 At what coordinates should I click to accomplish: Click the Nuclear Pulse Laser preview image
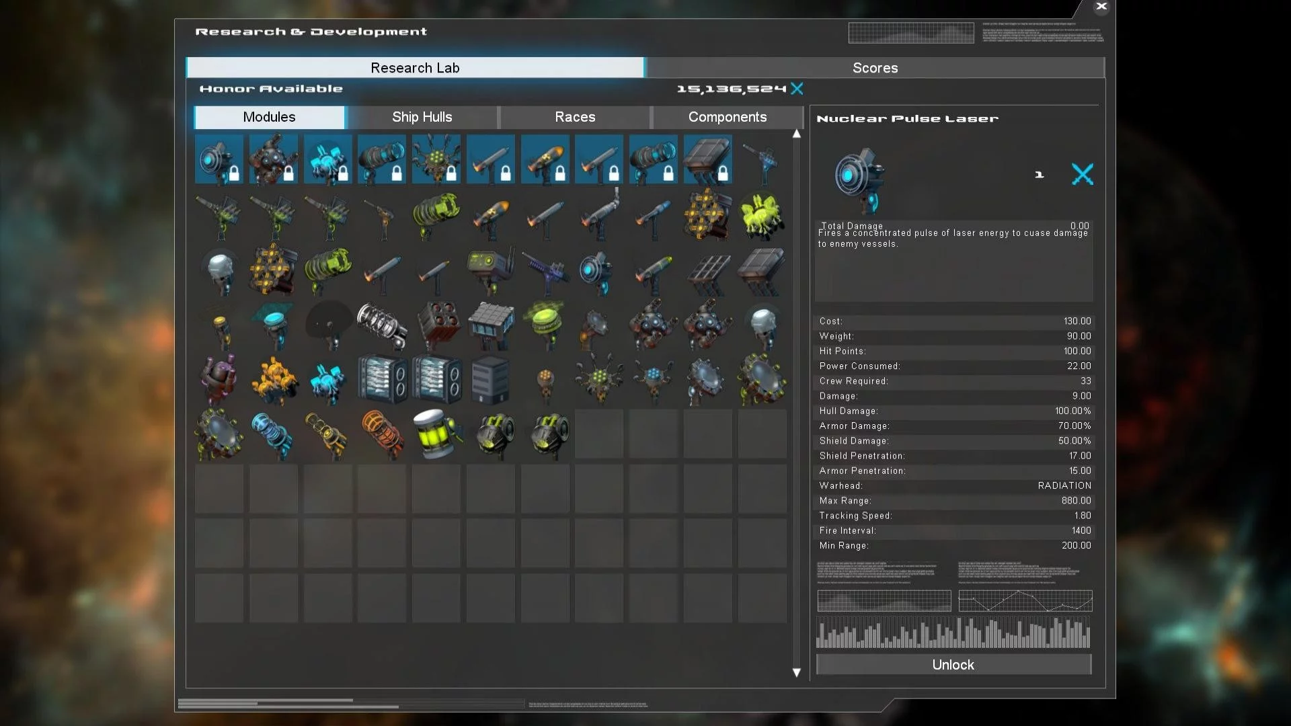pos(859,178)
